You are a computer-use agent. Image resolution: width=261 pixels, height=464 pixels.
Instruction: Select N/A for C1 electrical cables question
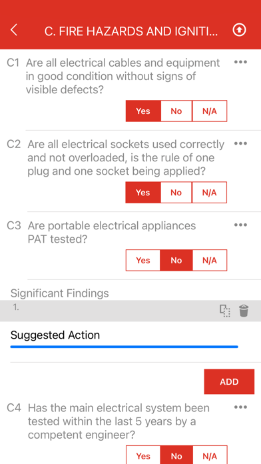point(210,111)
